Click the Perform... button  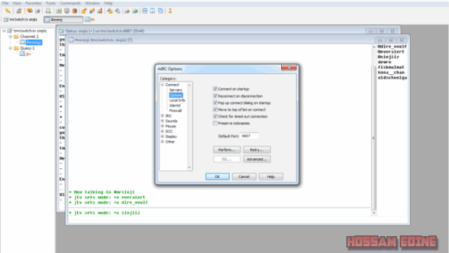point(227,150)
